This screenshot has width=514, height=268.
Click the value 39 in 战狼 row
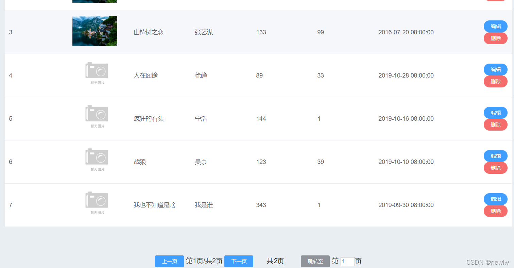point(321,162)
